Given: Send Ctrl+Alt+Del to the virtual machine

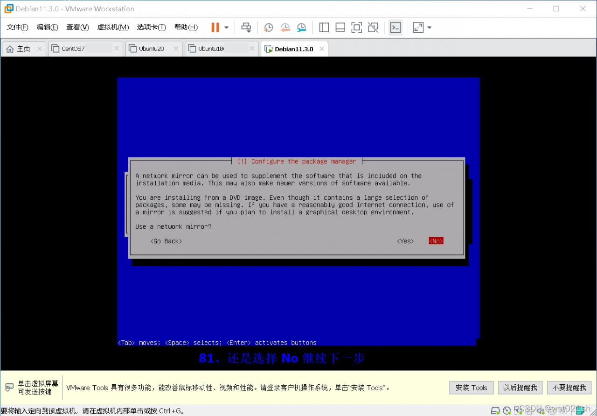Looking at the screenshot, I should tap(246, 28).
